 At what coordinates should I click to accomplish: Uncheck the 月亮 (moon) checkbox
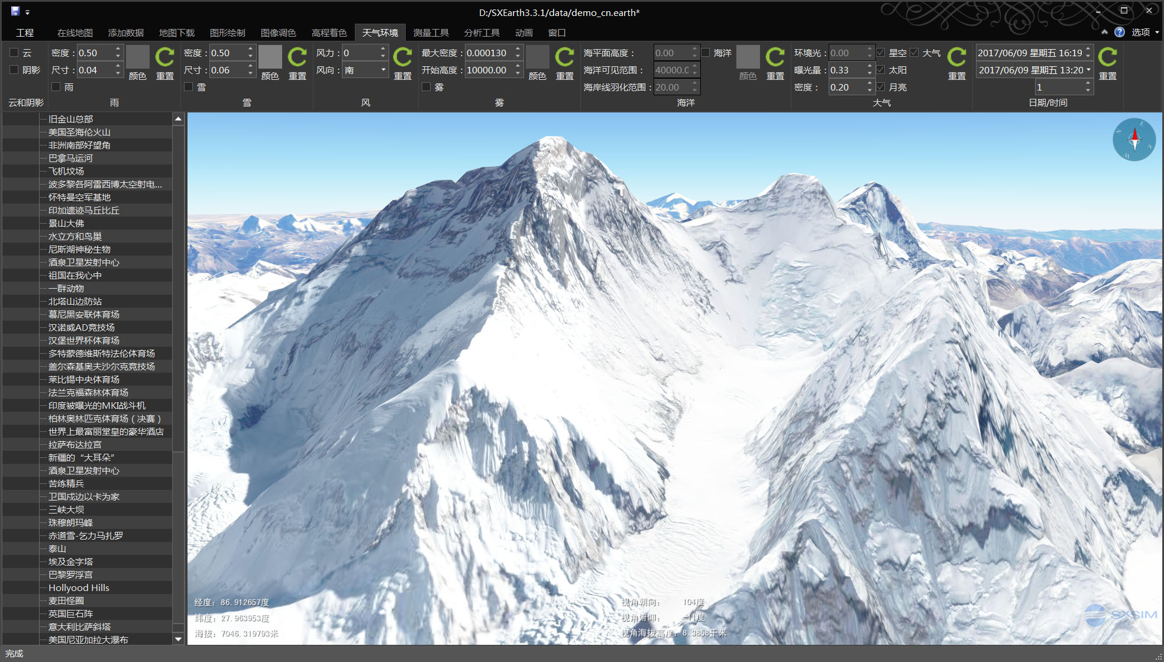(881, 87)
